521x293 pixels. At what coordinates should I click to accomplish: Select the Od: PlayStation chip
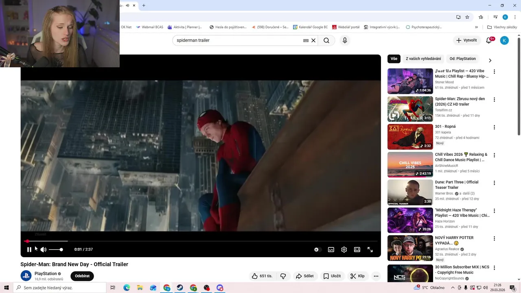(462, 59)
